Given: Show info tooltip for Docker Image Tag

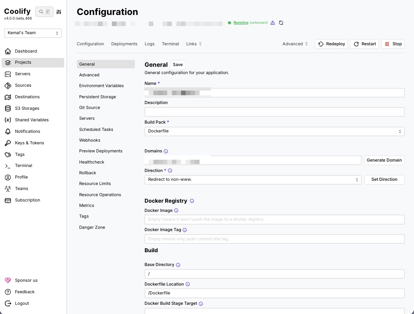Looking at the screenshot, I should click(x=185, y=230).
